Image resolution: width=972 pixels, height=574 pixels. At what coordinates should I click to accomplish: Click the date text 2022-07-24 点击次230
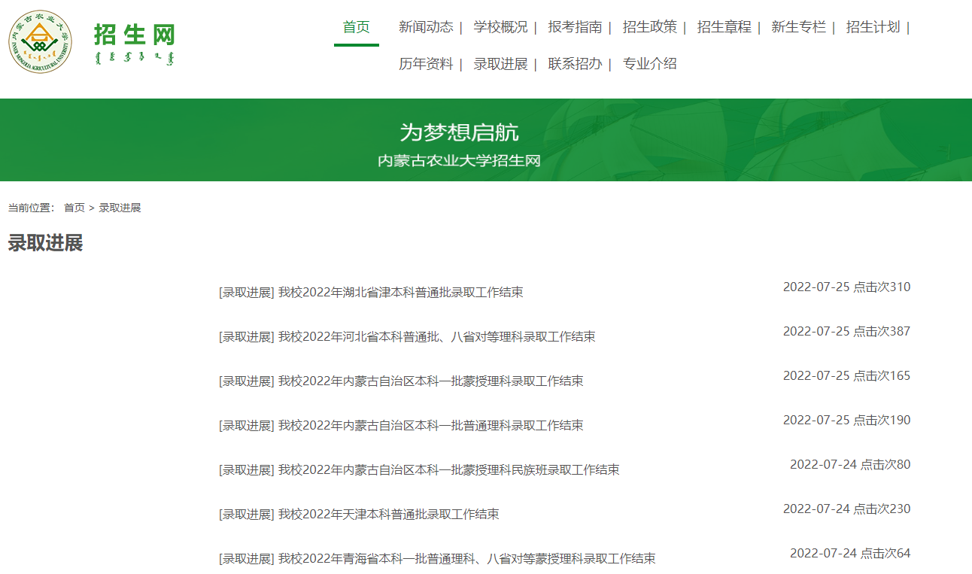click(x=846, y=509)
